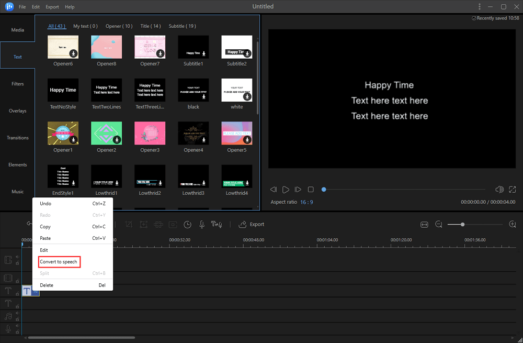523x343 pixels.
Task: Open the three-dot more options menu
Action: (480, 7)
